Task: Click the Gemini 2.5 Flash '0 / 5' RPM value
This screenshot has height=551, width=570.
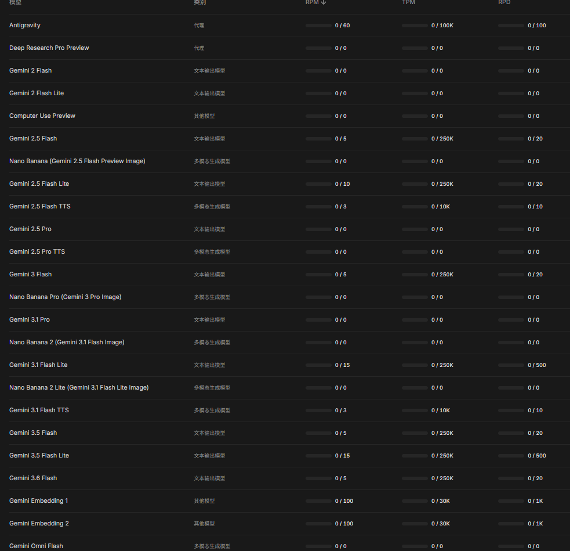Action: 340,139
